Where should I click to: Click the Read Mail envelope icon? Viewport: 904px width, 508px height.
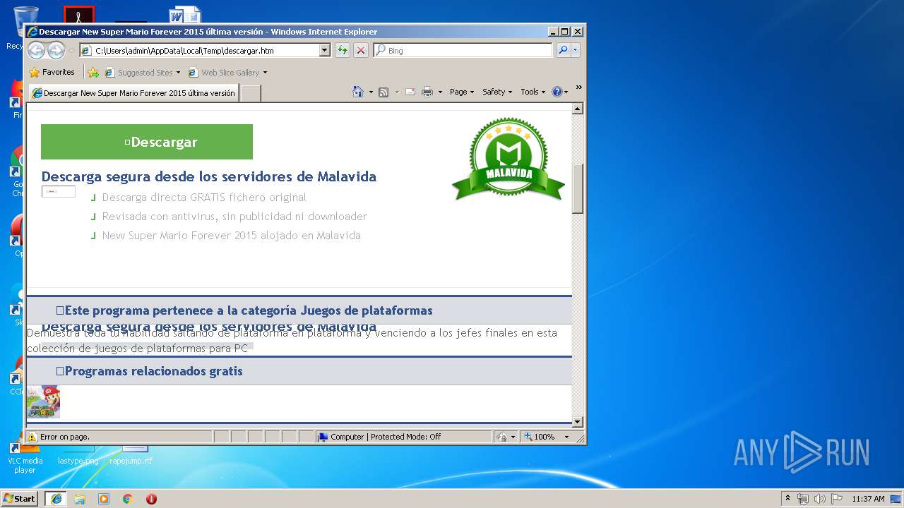[x=410, y=92]
